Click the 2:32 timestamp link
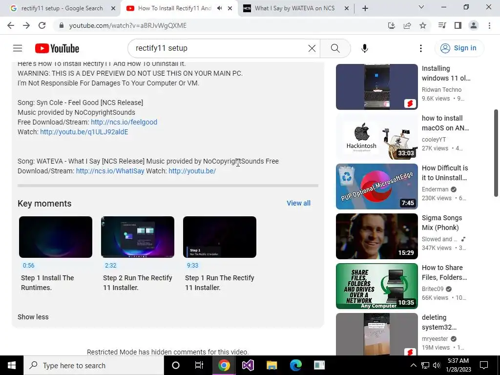The image size is (500, 375). (110, 265)
